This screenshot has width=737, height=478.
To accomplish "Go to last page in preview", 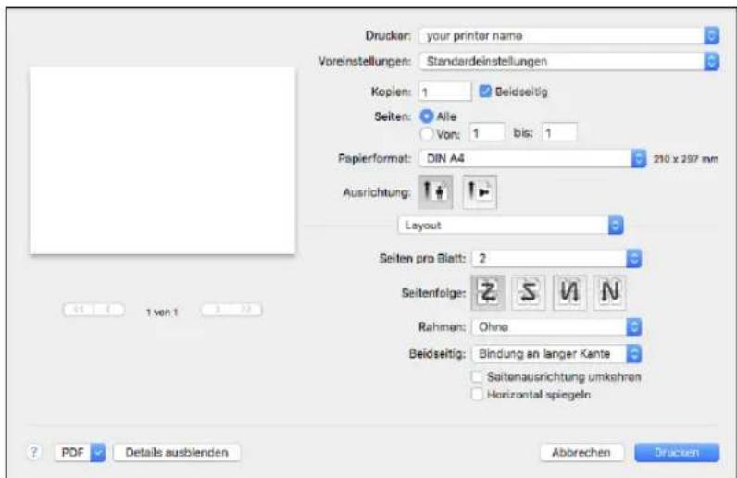I will click(247, 310).
